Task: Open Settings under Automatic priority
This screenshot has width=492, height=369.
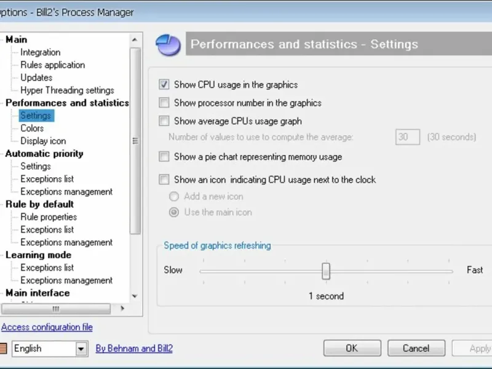Action: pos(36,166)
